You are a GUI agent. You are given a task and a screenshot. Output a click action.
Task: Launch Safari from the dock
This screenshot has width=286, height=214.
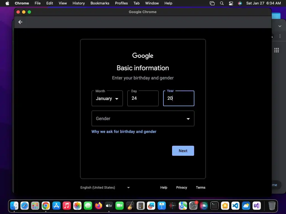point(25,206)
